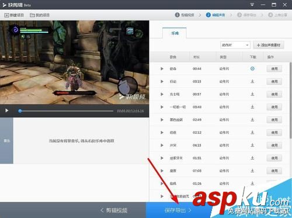
Task: Play preview of the 01:26 song
Action: [x=162, y=184]
